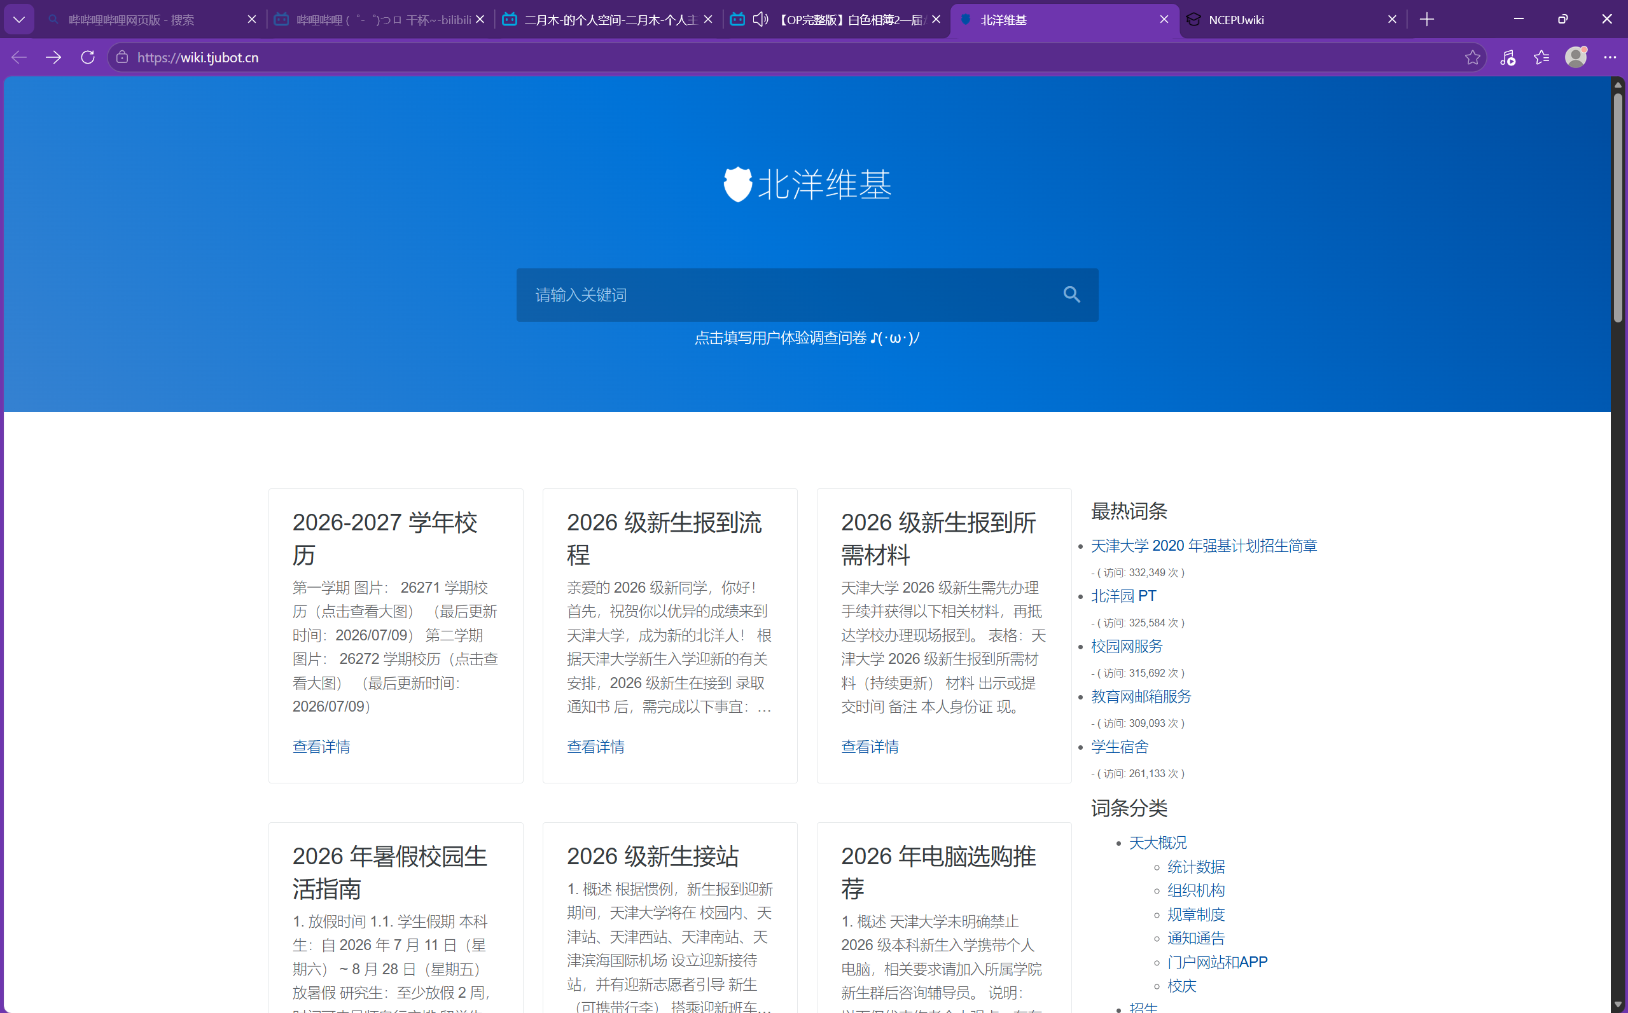1628x1013 pixels.
Task: Open the 天大概况 category
Action: (x=1157, y=843)
